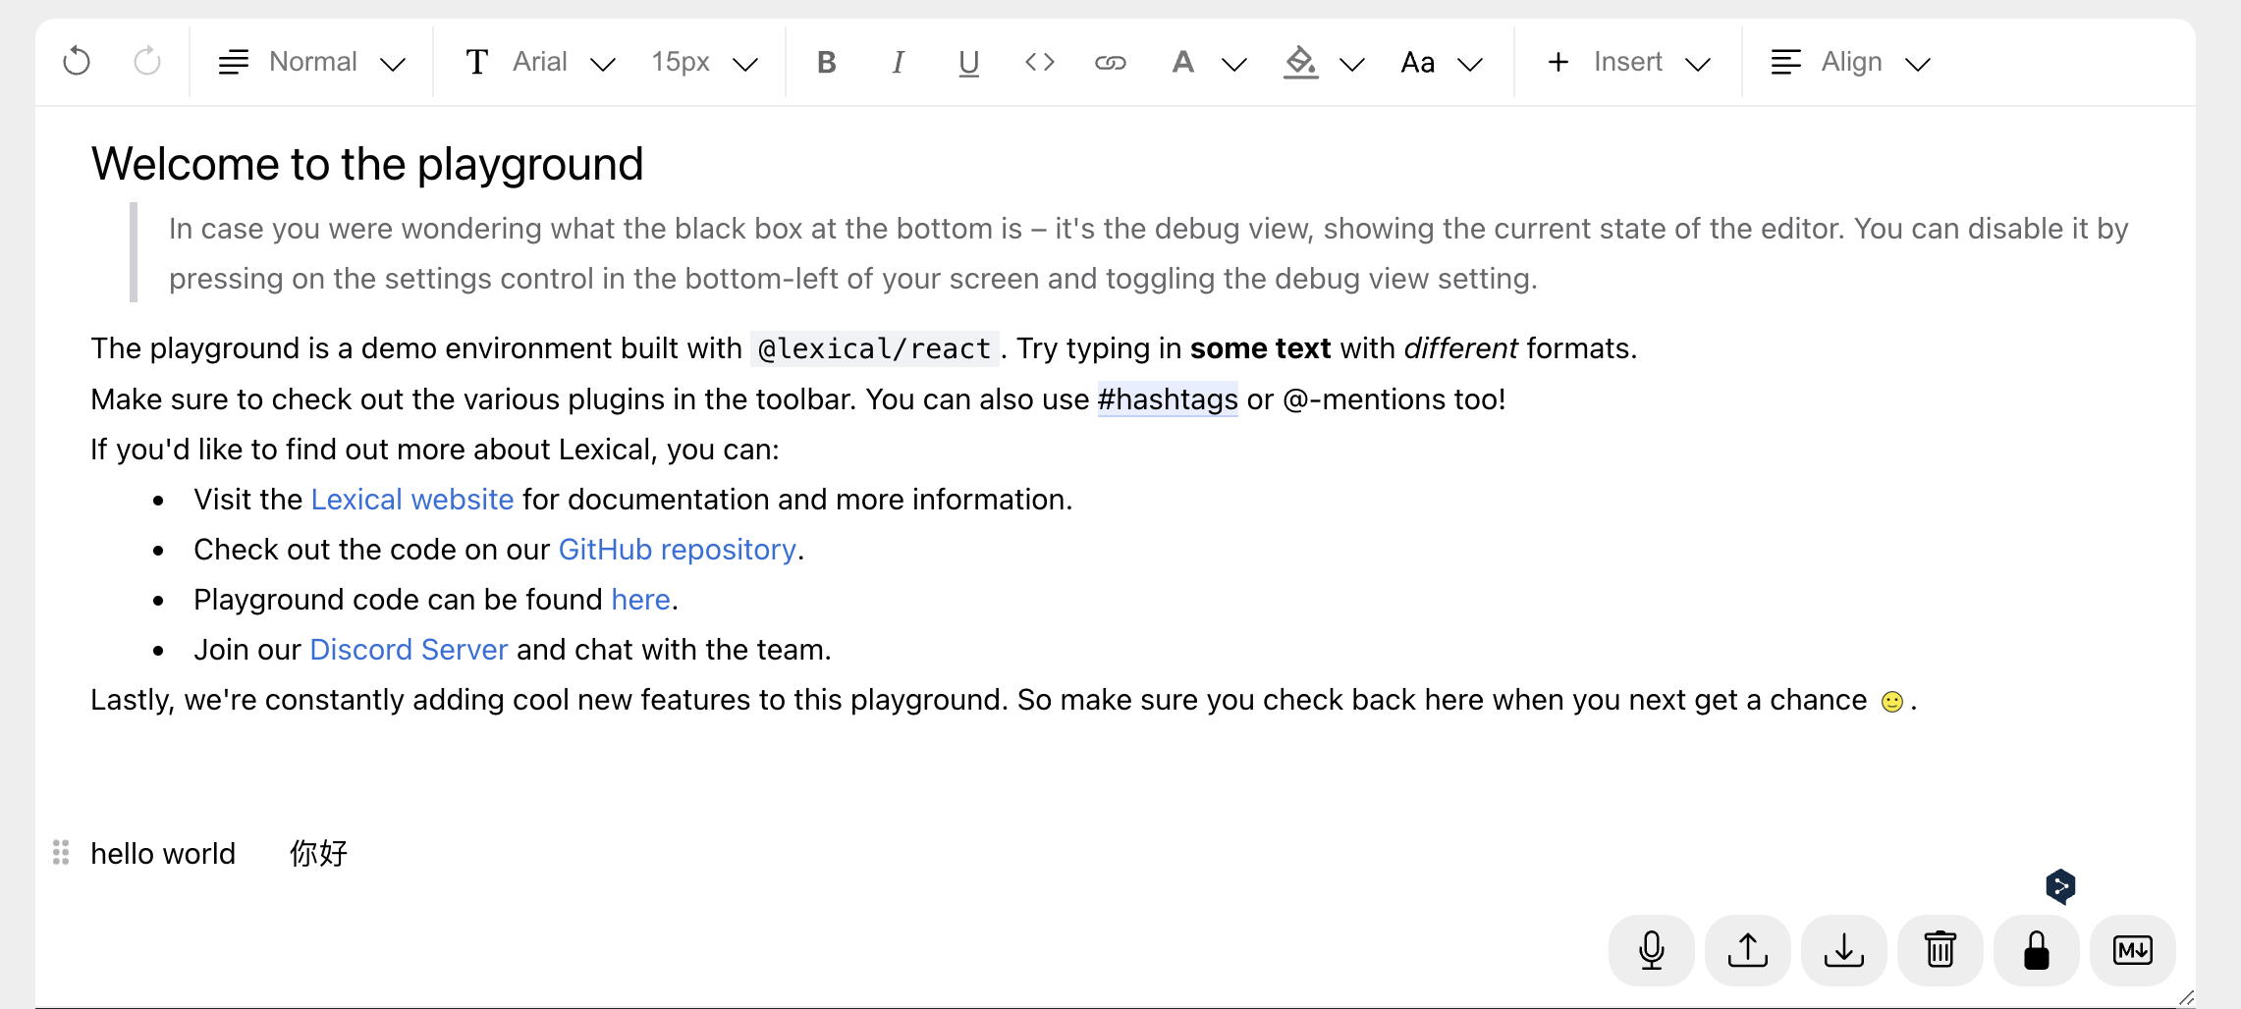Toggle read-only mode with the lock icon
2241x1009 pixels.
pyautogui.click(x=2036, y=949)
